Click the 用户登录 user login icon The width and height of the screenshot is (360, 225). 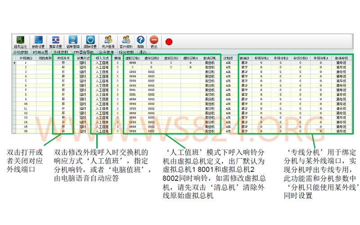(108, 42)
